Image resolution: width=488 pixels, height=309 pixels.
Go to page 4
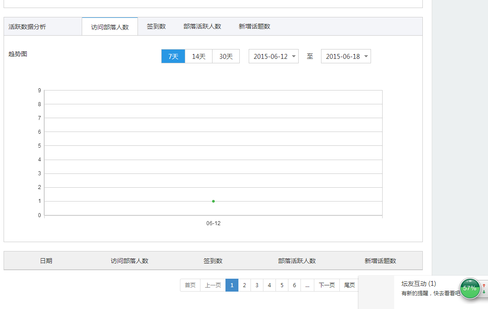pyautogui.click(x=269, y=285)
